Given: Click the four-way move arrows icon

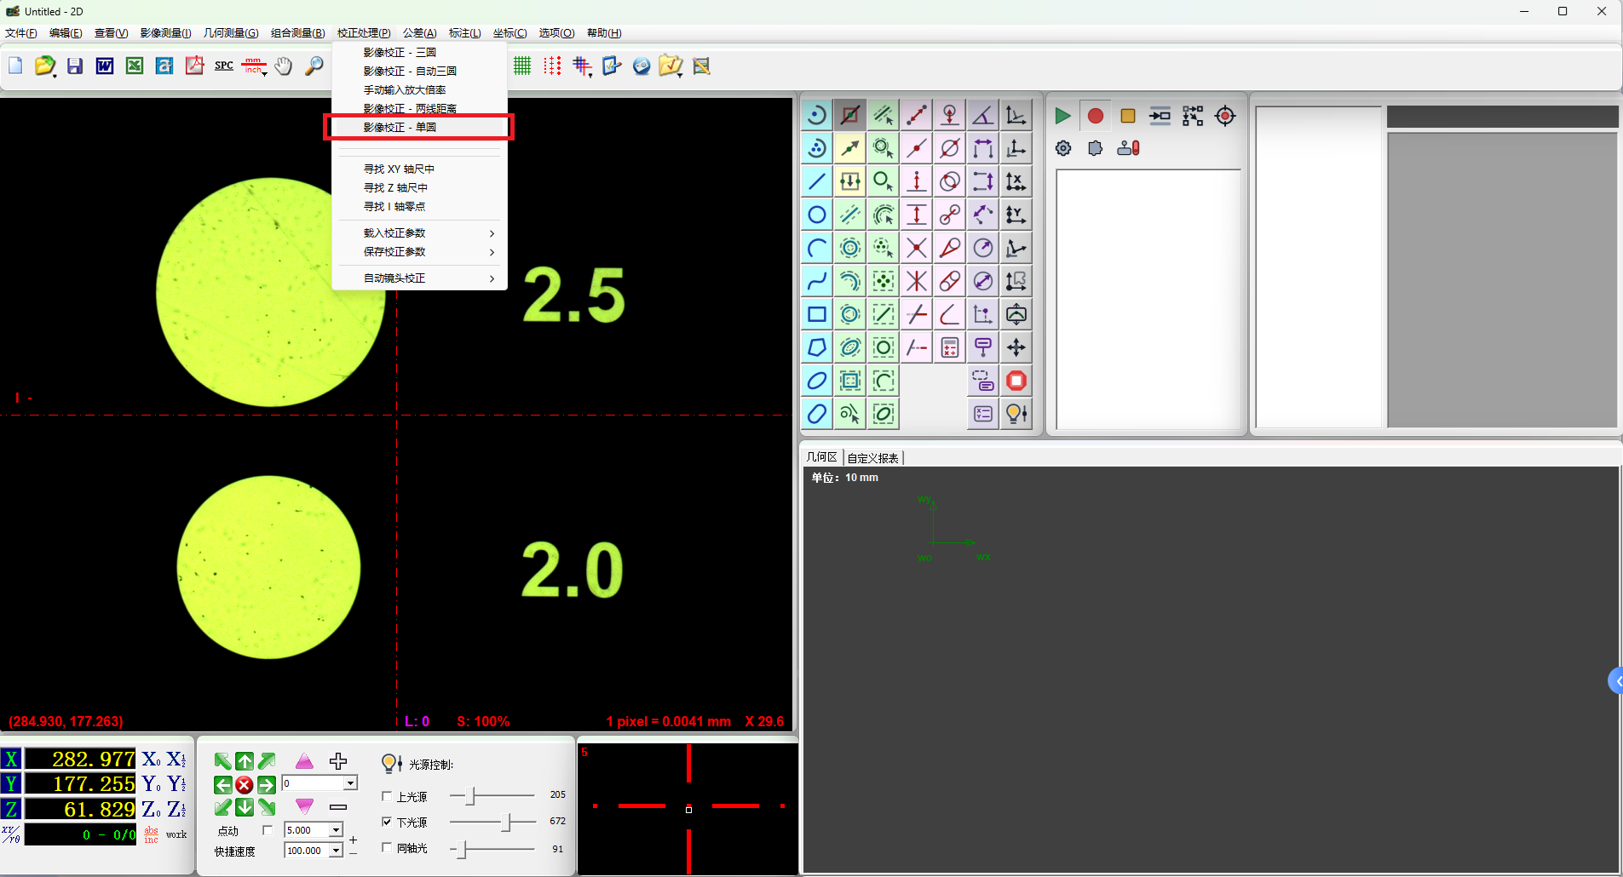Looking at the screenshot, I should pyautogui.click(x=1016, y=347).
